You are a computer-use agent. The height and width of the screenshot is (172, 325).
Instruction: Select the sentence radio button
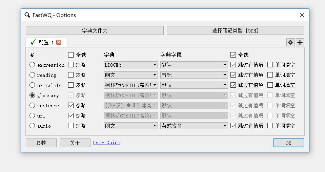point(32,105)
